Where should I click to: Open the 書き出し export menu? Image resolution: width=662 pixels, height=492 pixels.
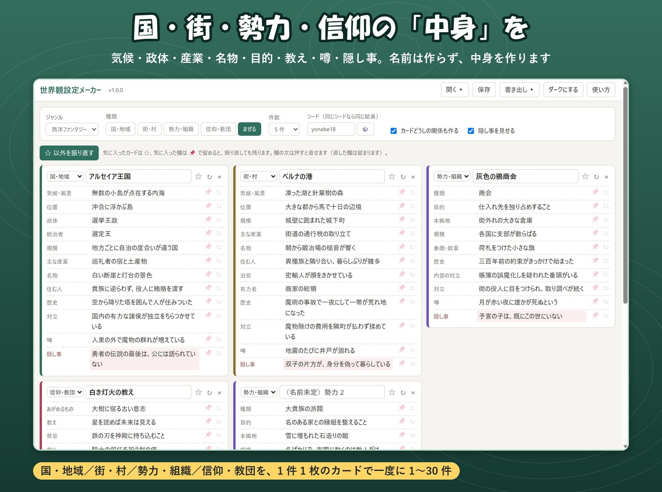[519, 90]
